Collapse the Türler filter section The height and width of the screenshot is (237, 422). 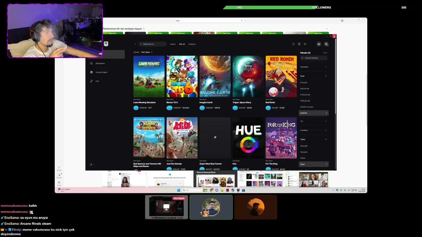coord(314,139)
